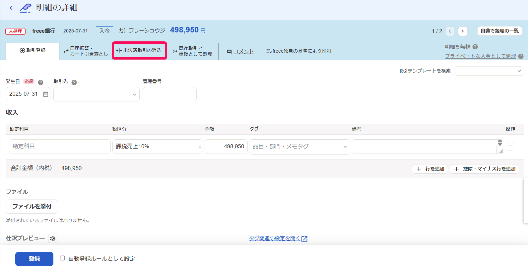Open help icon next to 取引先
Image resolution: width=528 pixels, height=271 pixels.
click(x=74, y=82)
